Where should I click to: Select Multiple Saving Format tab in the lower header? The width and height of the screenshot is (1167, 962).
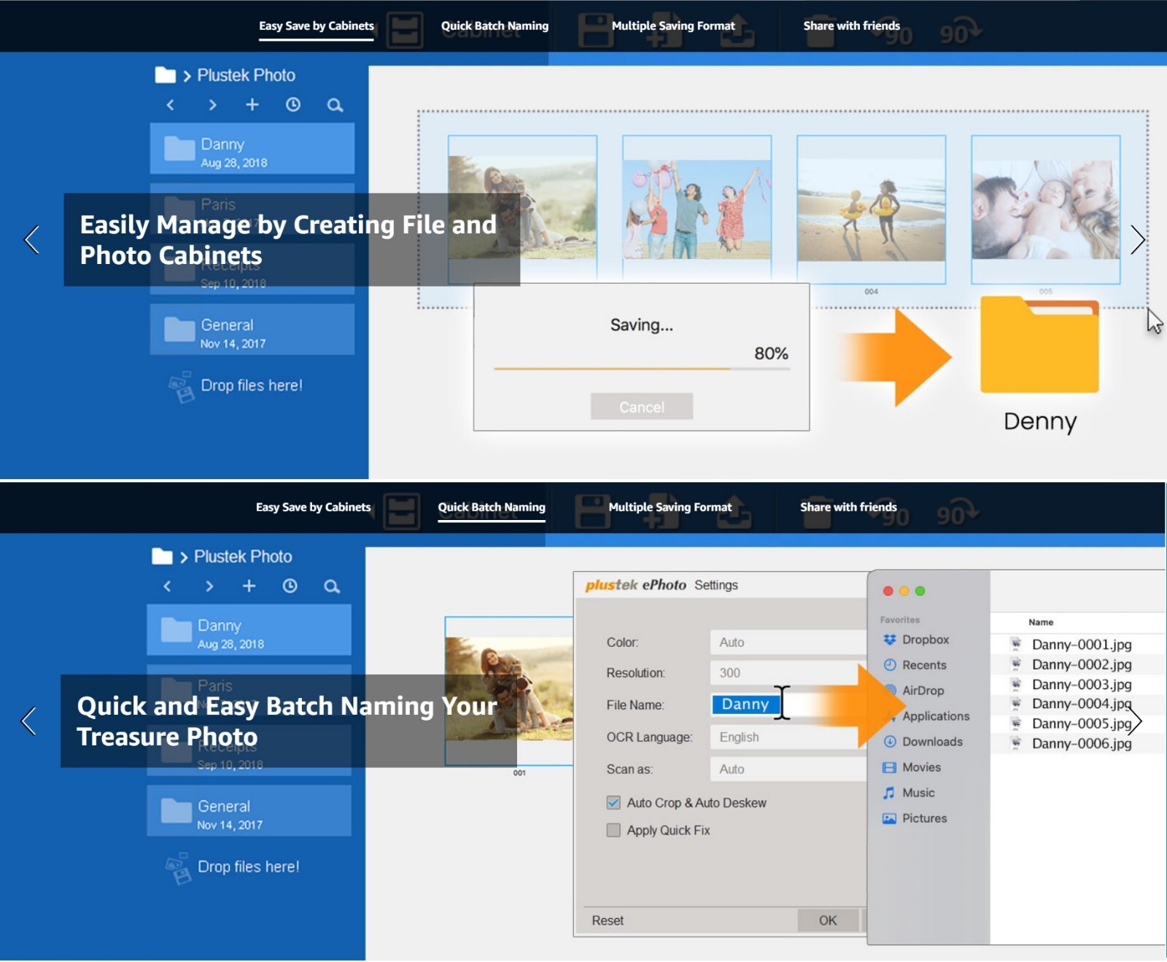[670, 508]
